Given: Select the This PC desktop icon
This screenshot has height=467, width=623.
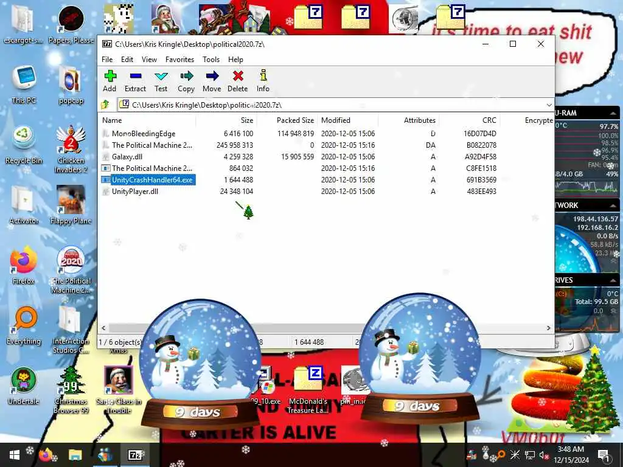Looking at the screenshot, I should click(x=24, y=85).
